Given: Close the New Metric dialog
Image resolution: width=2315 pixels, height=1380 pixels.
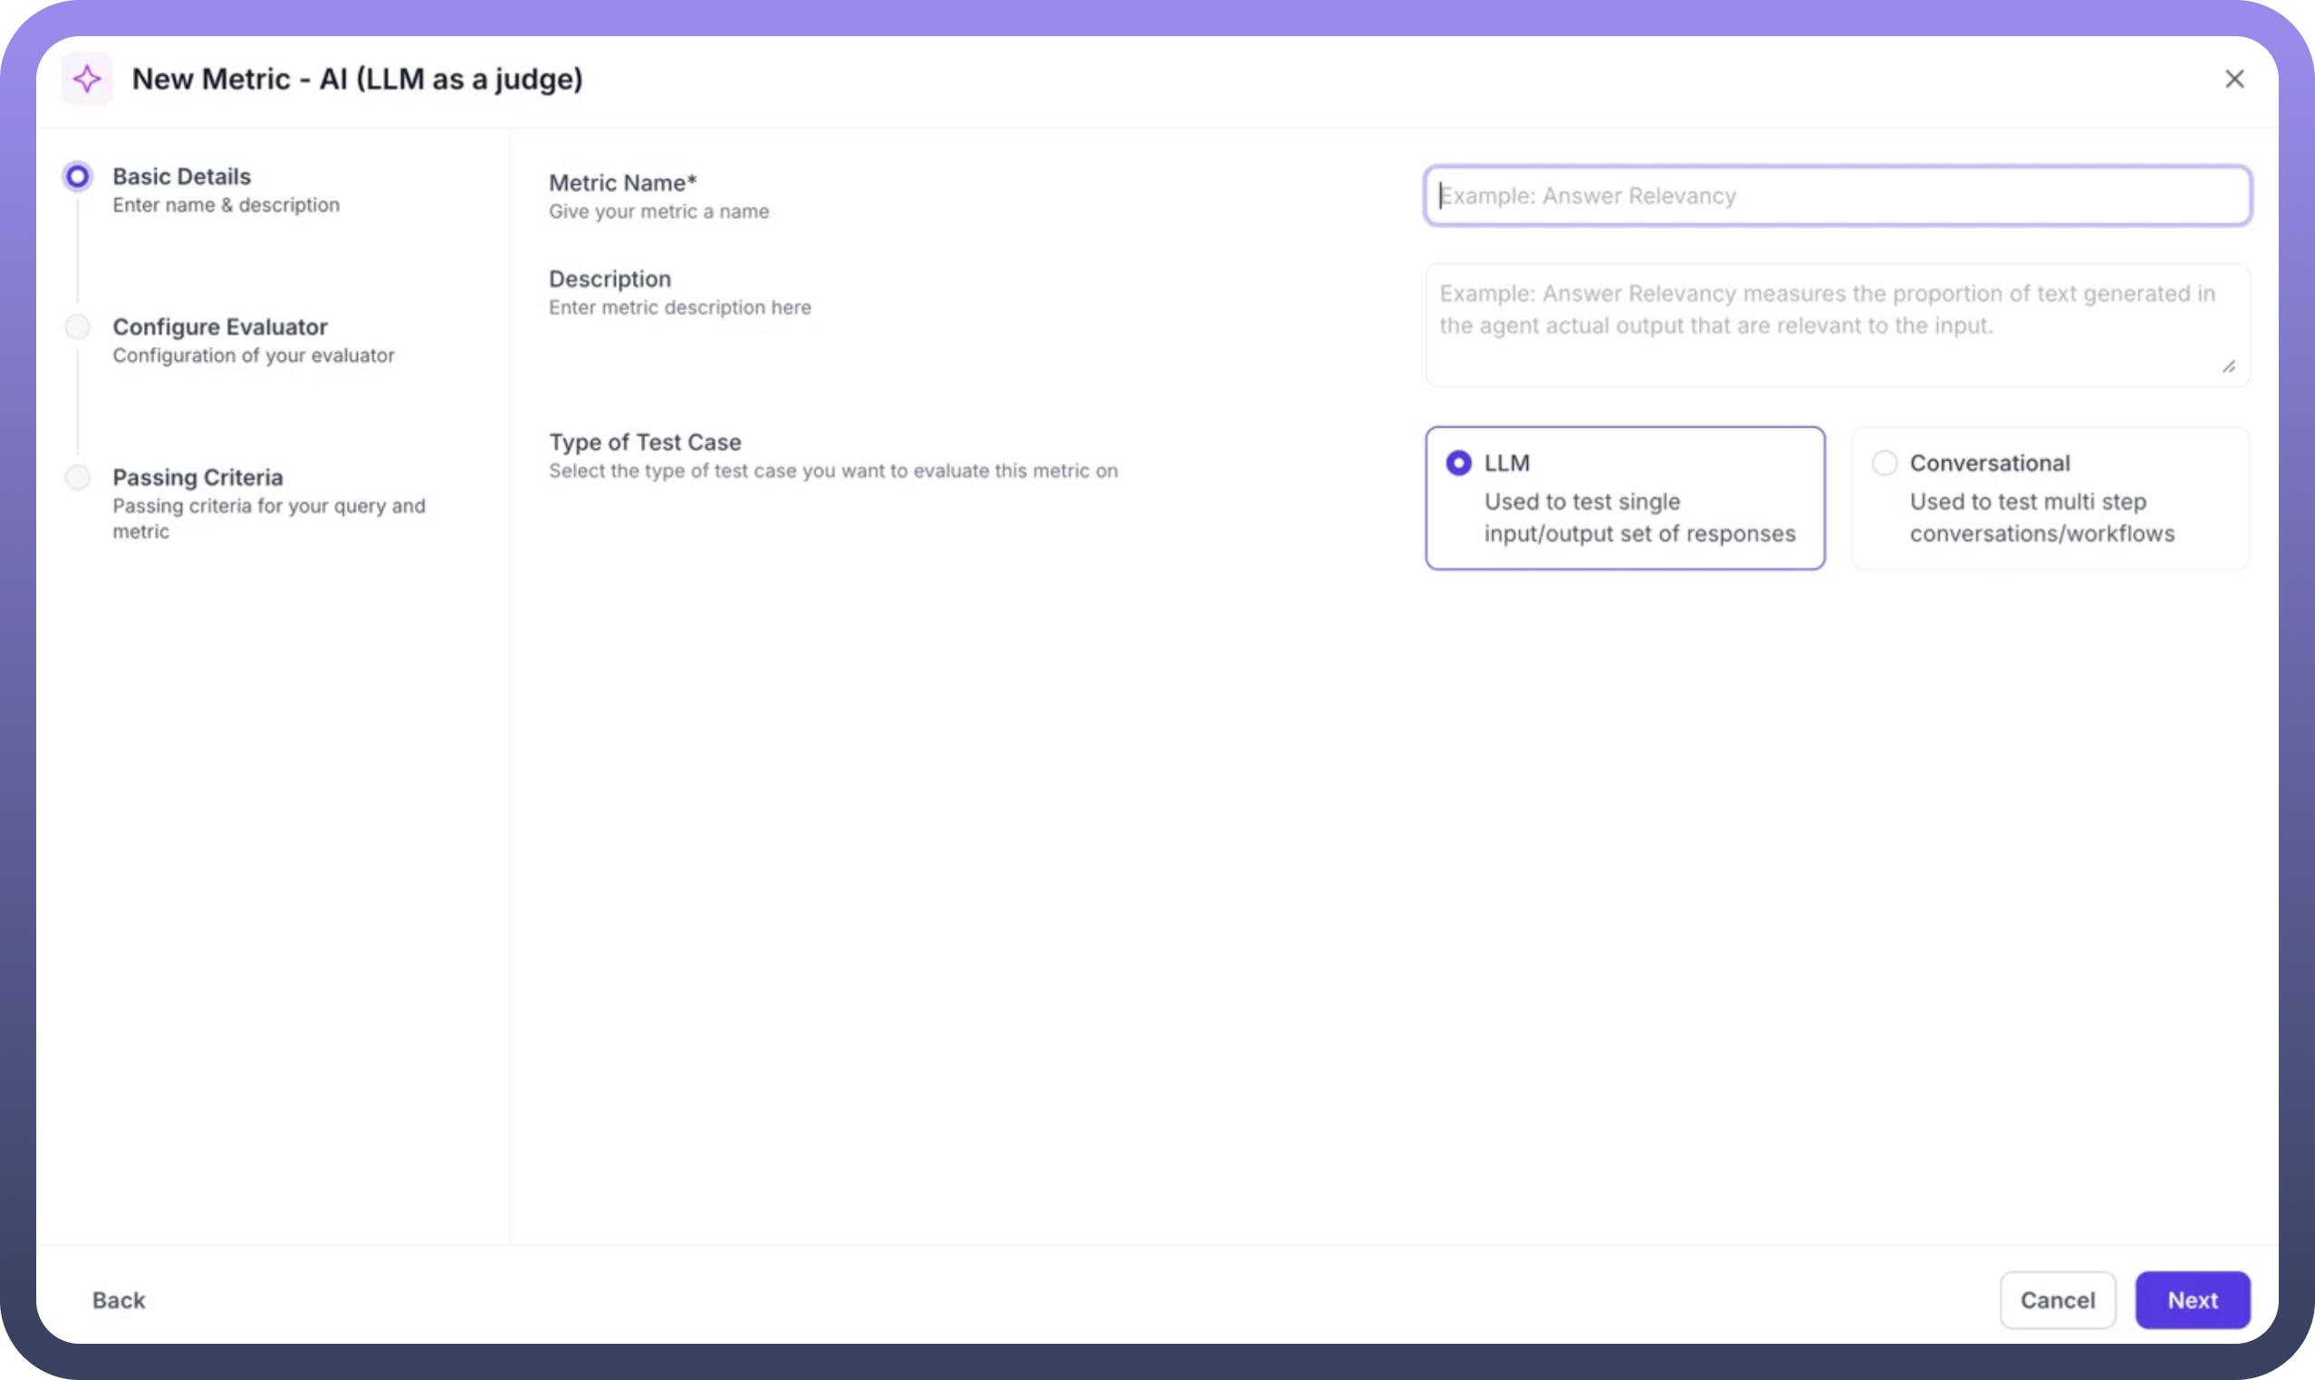Looking at the screenshot, I should point(2234,79).
